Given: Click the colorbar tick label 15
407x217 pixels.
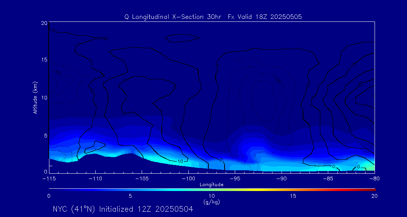Looking at the screenshot, I should (293, 196).
